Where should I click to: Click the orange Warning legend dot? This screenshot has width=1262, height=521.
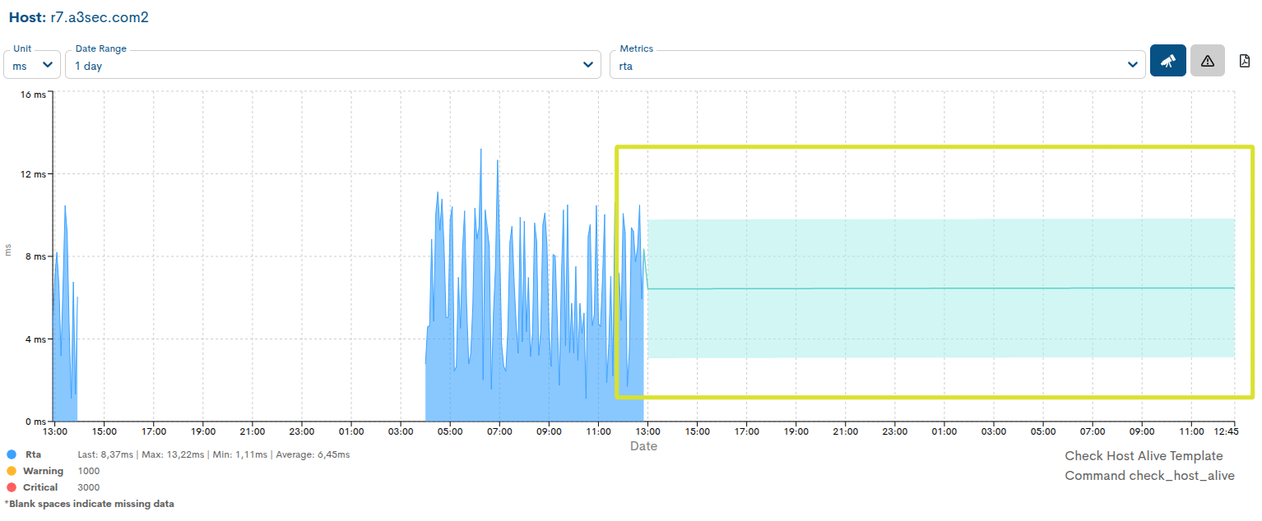click(11, 471)
